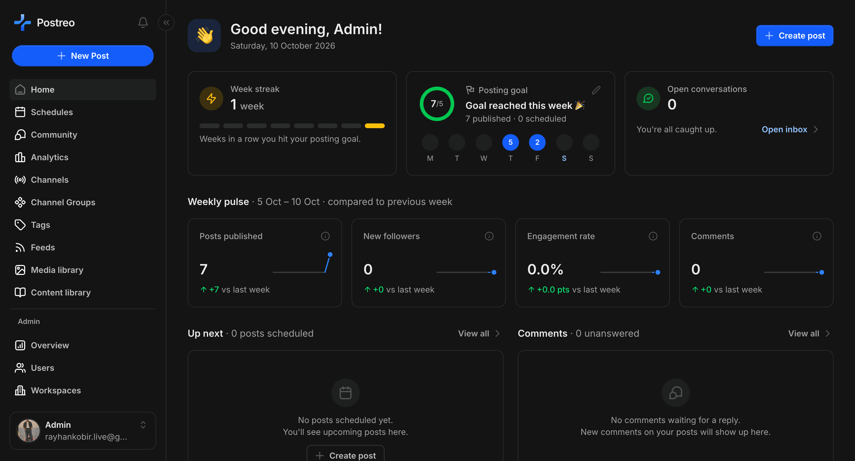
Task: Open the Home menu item
Action: tap(83, 90)
